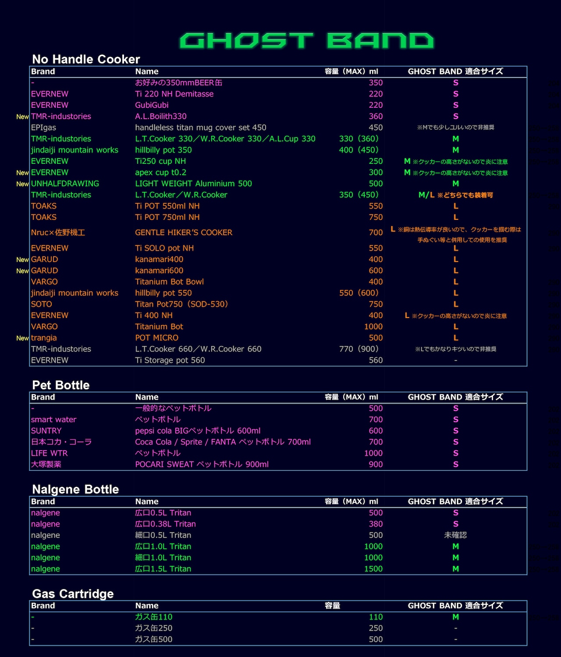The width and height of the screenshot is (561, 657).
Task: Click '※Mでも少しユルいので非推奨' note
Action: pyautogui.click(x=456, y=127)
